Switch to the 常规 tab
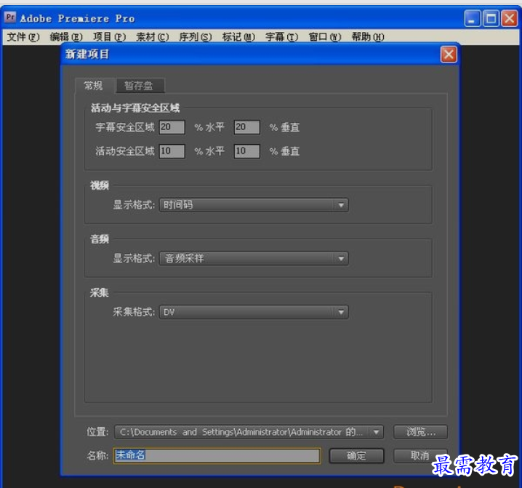This screenshot has height=488, width=522. (94, 86)
